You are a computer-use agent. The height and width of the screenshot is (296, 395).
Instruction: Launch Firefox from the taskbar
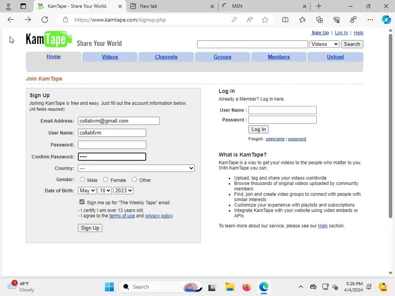[x=246, y=287]
